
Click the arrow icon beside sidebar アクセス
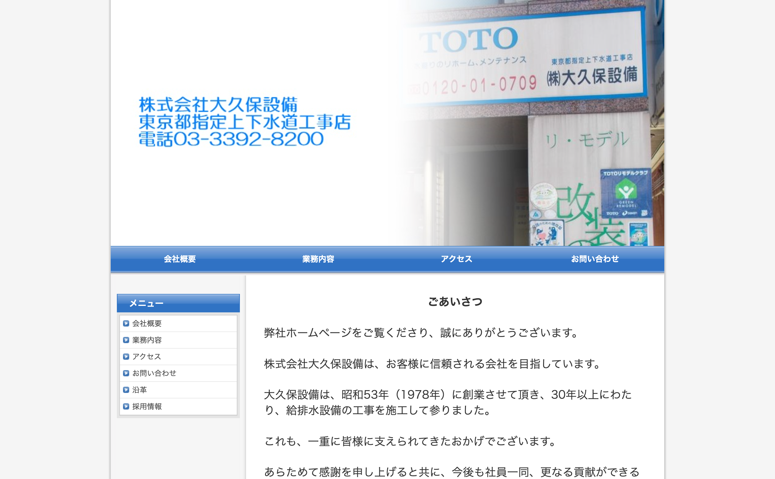(x=126, y=356)
